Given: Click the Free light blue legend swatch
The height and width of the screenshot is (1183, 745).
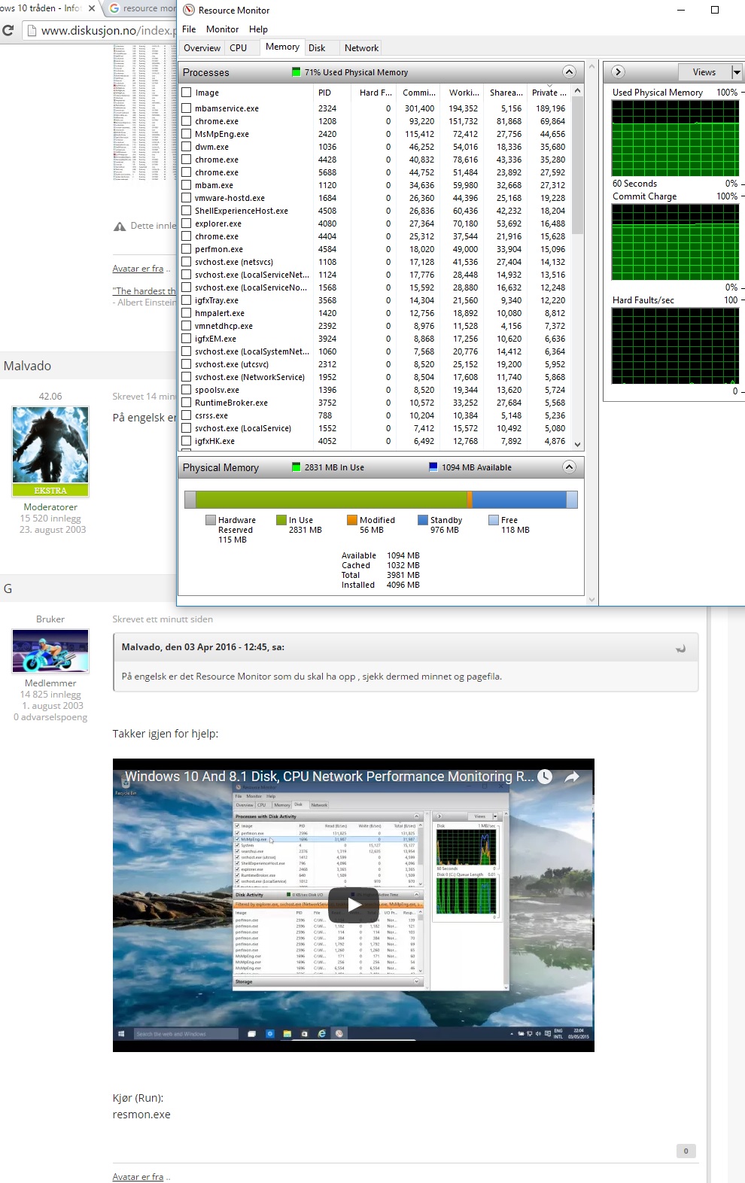Looking at the screenshot, I should [x=494, y=520].
